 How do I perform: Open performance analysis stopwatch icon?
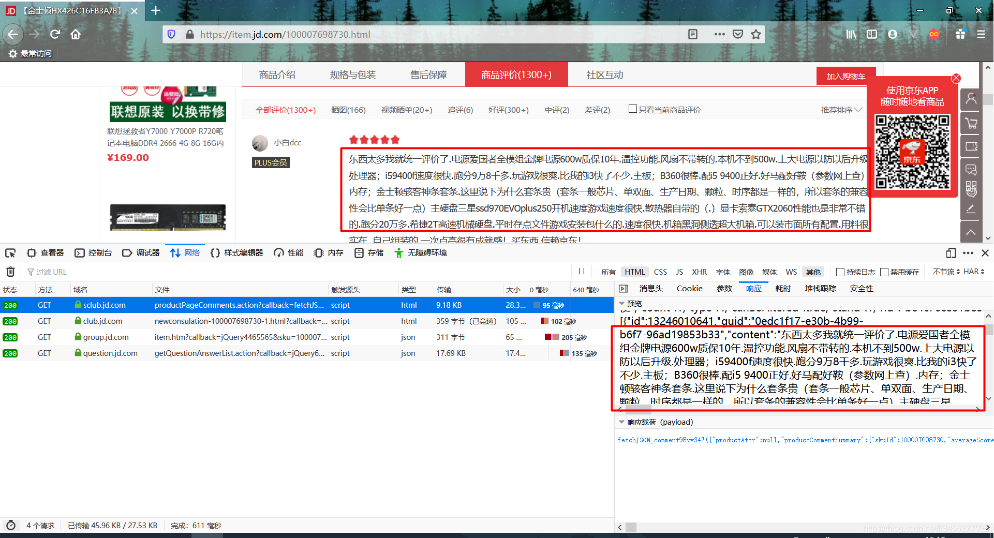pyautogui.click(x=10, y=525)
